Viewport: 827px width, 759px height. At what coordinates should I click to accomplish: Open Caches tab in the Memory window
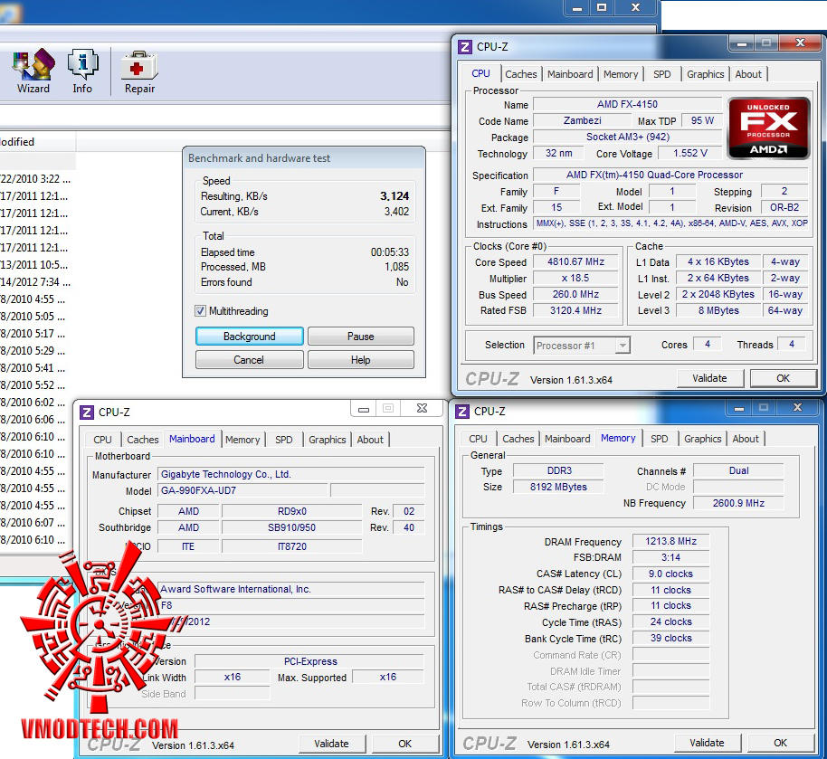point(518,439)
